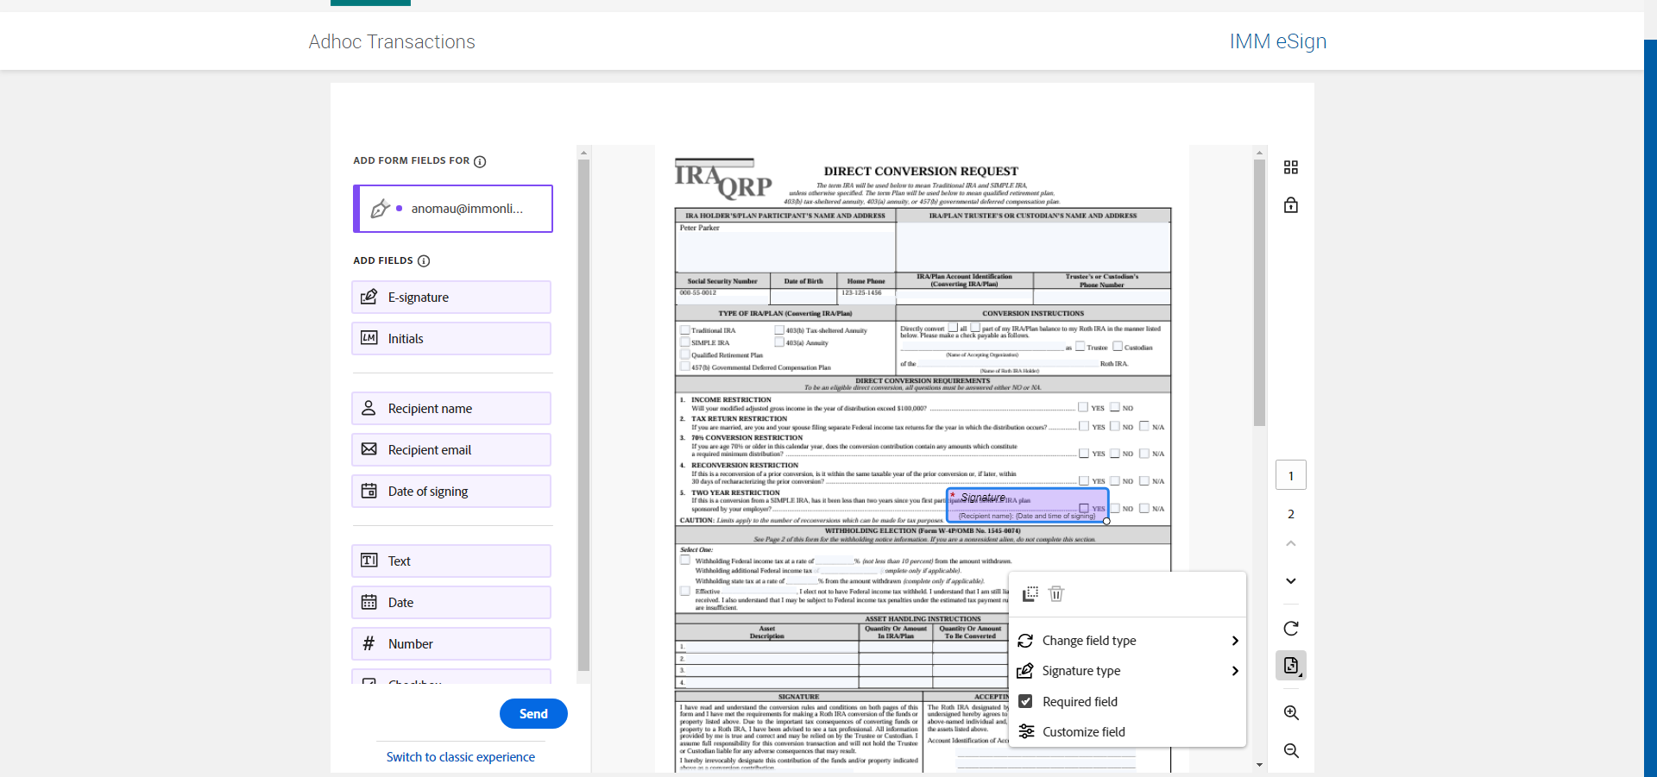1657x777 pixels.
Task: Click the Peter Parker name text
Action: [x=699, y=228]
